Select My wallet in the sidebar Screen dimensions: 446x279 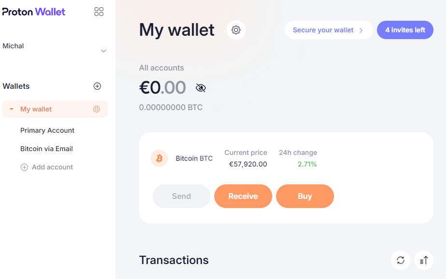pos(36,109)
